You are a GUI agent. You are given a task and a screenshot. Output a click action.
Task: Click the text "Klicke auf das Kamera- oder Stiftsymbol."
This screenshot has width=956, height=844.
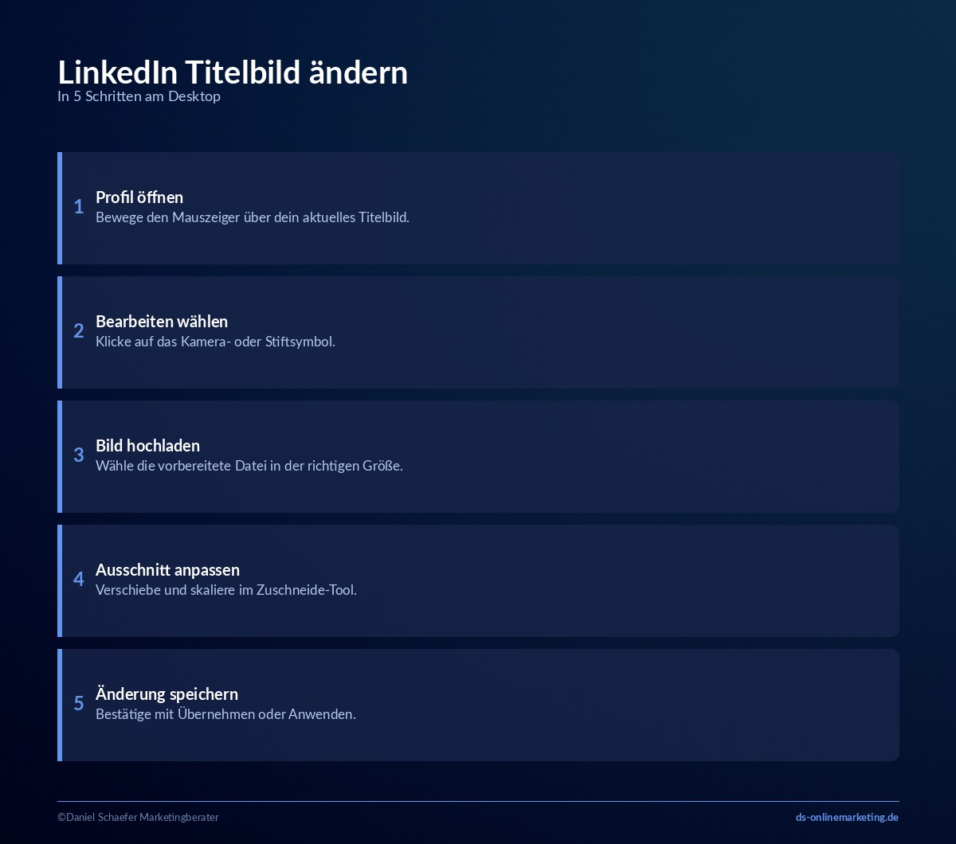click(215, 342)
